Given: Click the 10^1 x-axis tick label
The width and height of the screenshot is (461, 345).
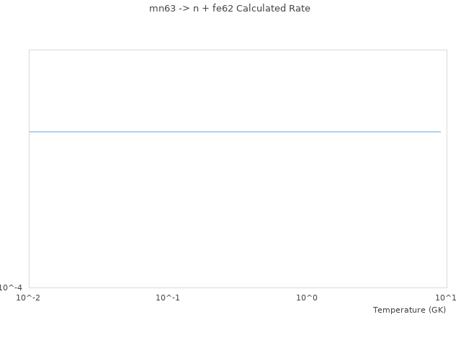Looking at the screenshot, I should (x=446, y=298).
